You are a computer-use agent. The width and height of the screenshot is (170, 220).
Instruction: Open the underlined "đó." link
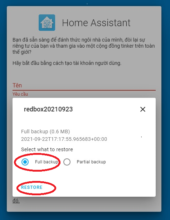click(16, 201)
